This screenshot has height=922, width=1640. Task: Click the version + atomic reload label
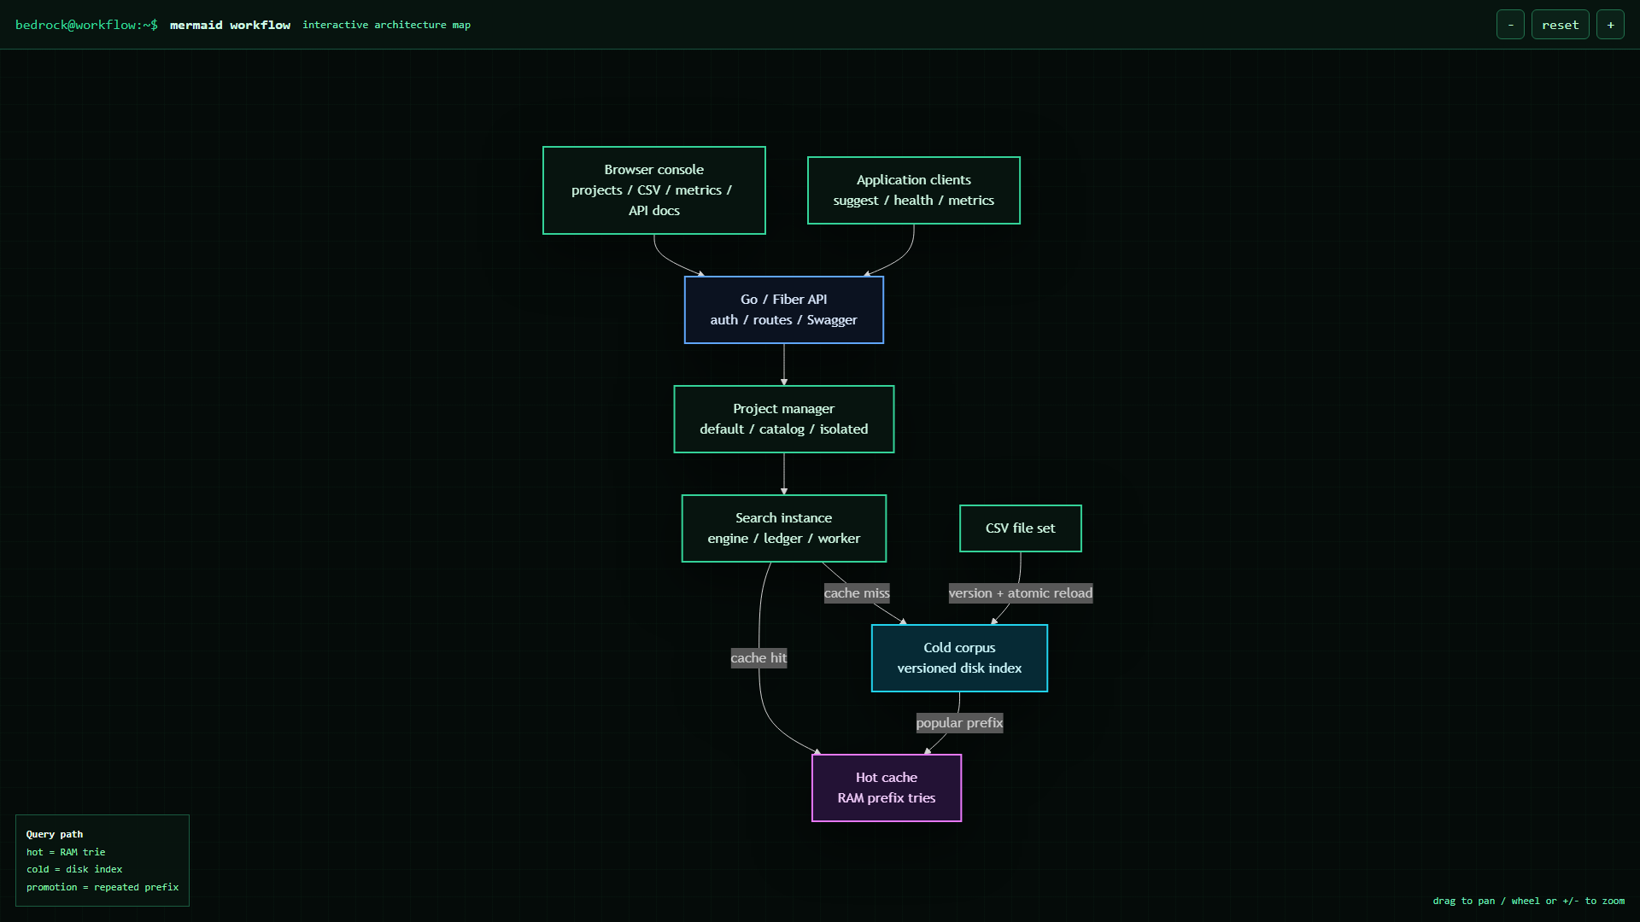(1021, 593)
